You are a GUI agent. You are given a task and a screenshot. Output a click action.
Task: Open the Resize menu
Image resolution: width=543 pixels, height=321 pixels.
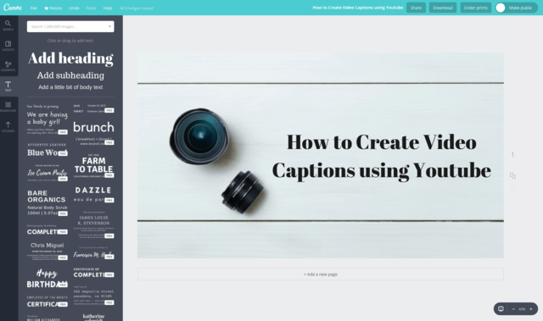53,8
